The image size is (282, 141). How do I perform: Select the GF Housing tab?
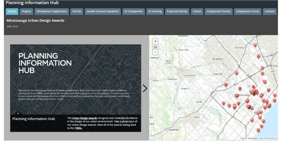click(155, 11)
